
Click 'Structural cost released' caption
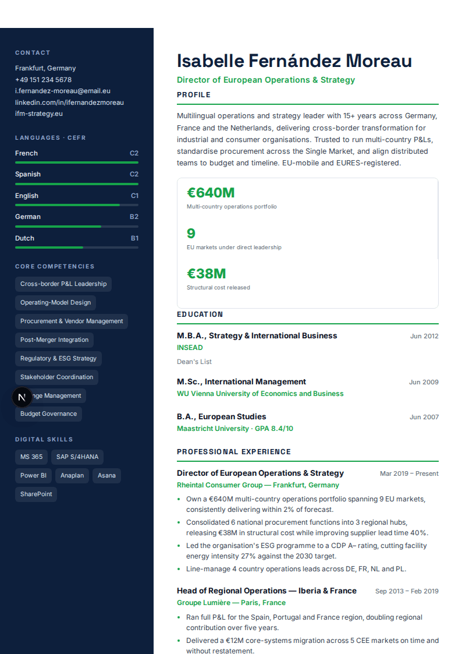tap(218, 287)
